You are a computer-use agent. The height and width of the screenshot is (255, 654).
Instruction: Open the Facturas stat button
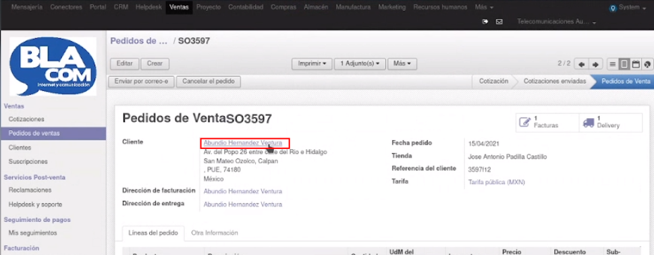(547, 122)
